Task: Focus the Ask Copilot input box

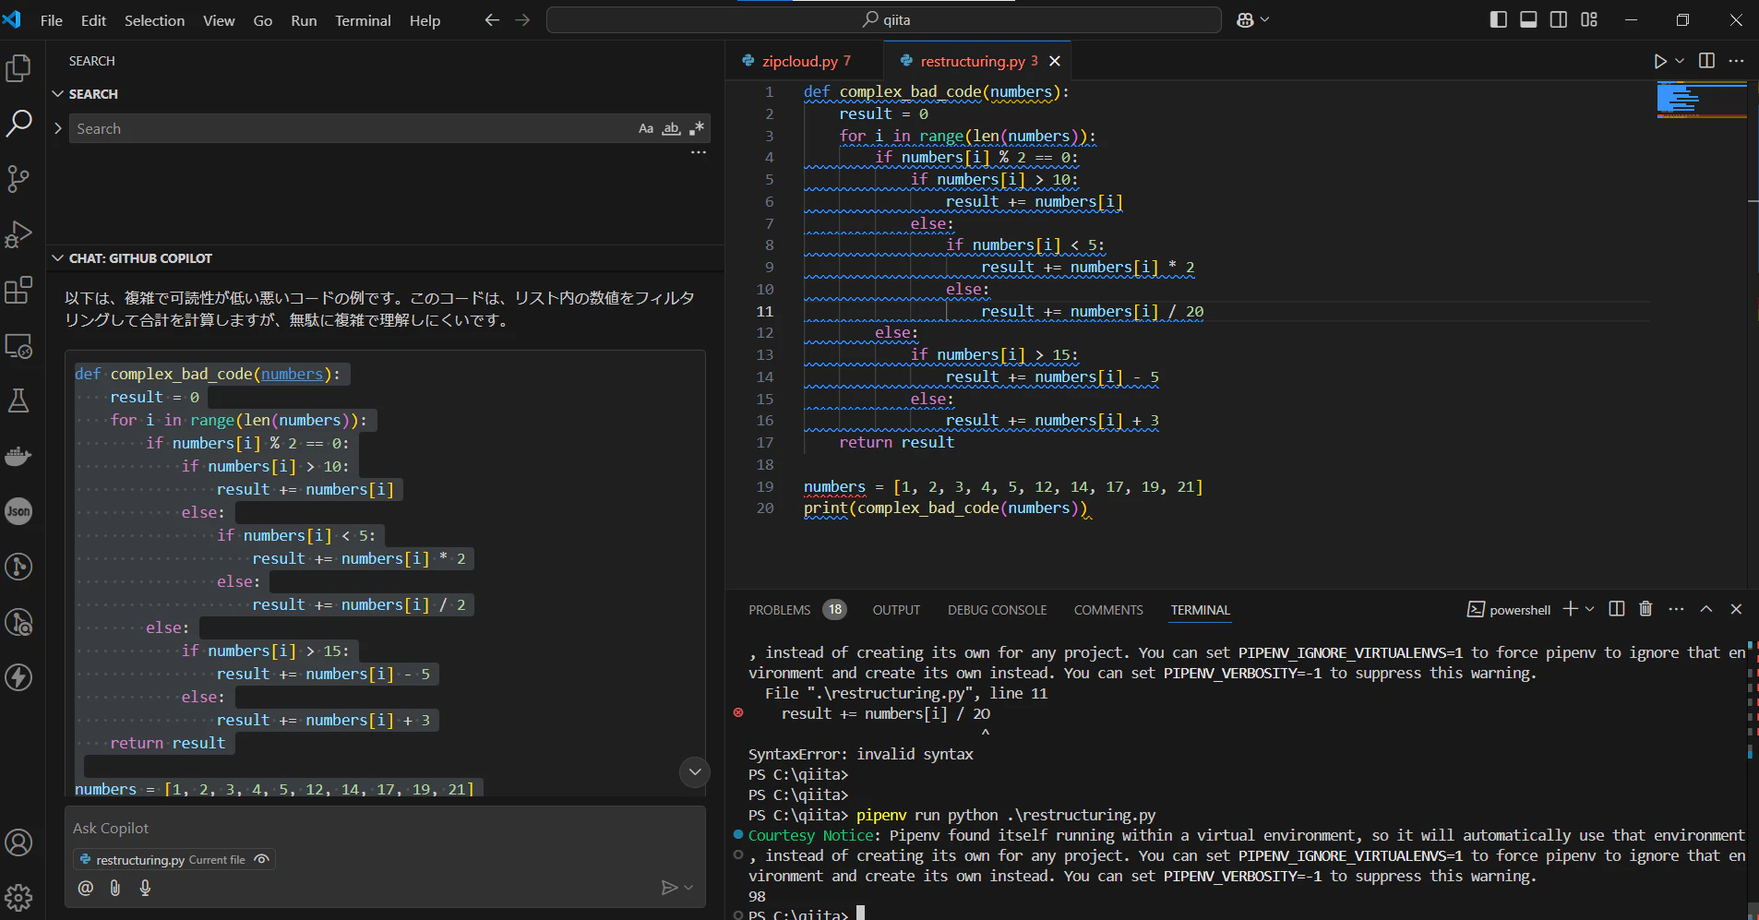Action: (x=385, y=828)
